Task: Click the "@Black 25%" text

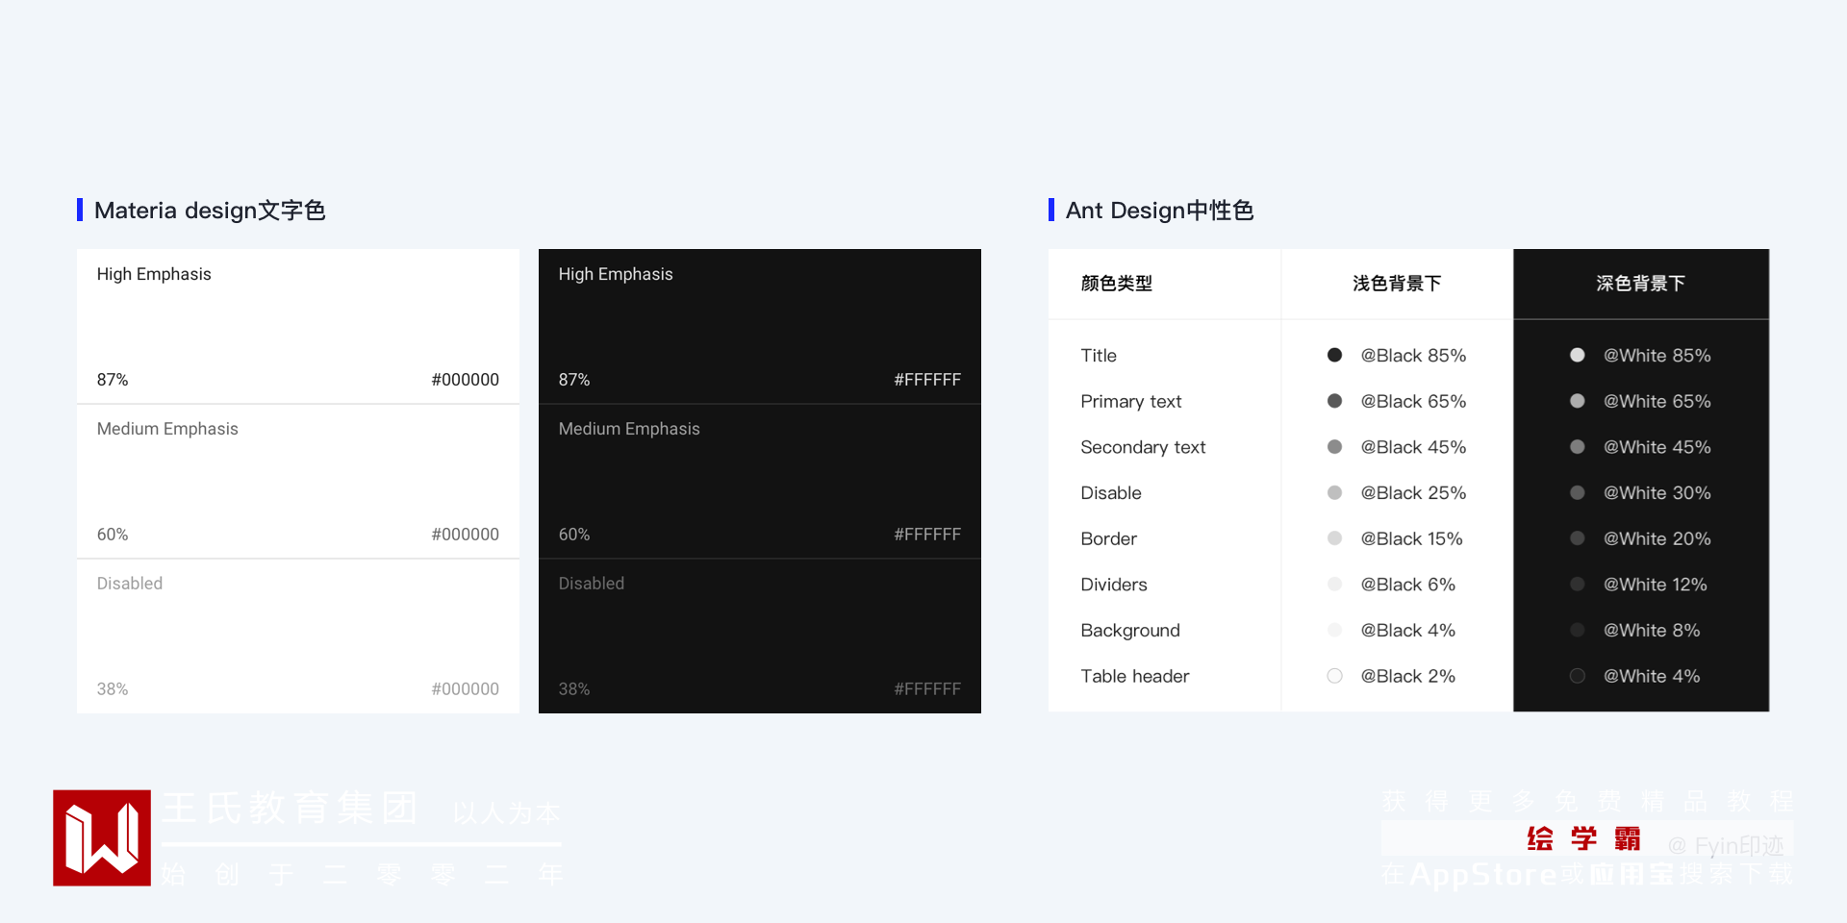Action: point(1413,493)
